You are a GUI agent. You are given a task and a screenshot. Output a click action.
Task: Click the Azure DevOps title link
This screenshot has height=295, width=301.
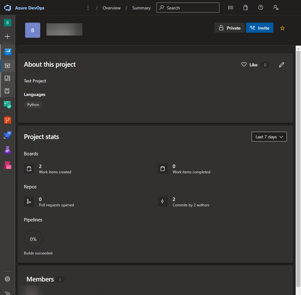[x=30, y=8]
